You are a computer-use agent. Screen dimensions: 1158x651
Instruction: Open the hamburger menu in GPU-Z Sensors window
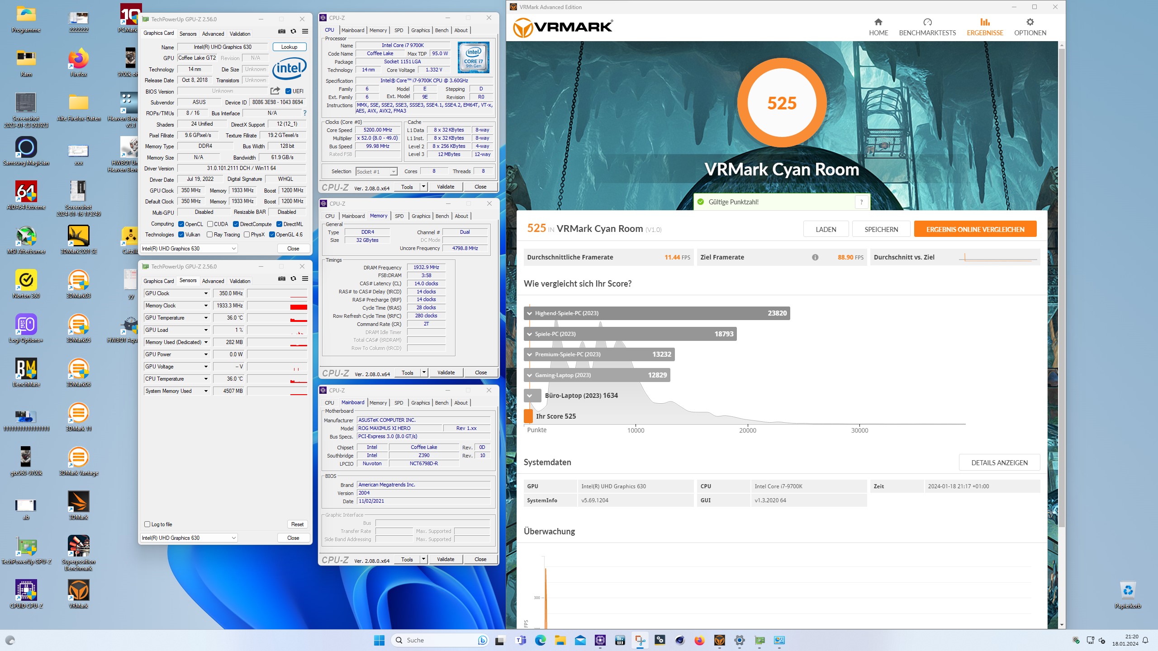coord(305,278)
